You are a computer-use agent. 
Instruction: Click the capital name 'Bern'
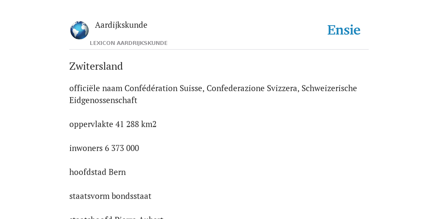pos(117,172)
